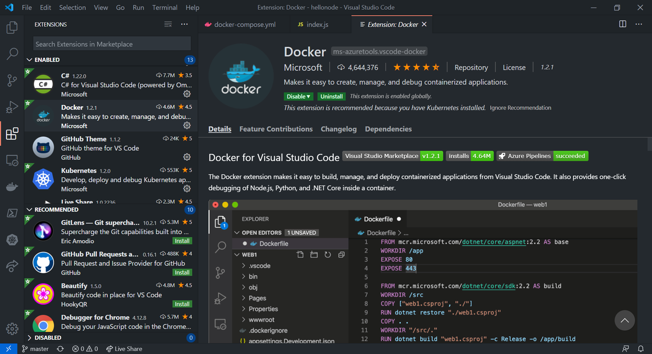Image resolution: width=652 pixels, height=354 pixels.
Task: Open the manage gear for GitHub Theme extension
Action: (x=187, y=157)
